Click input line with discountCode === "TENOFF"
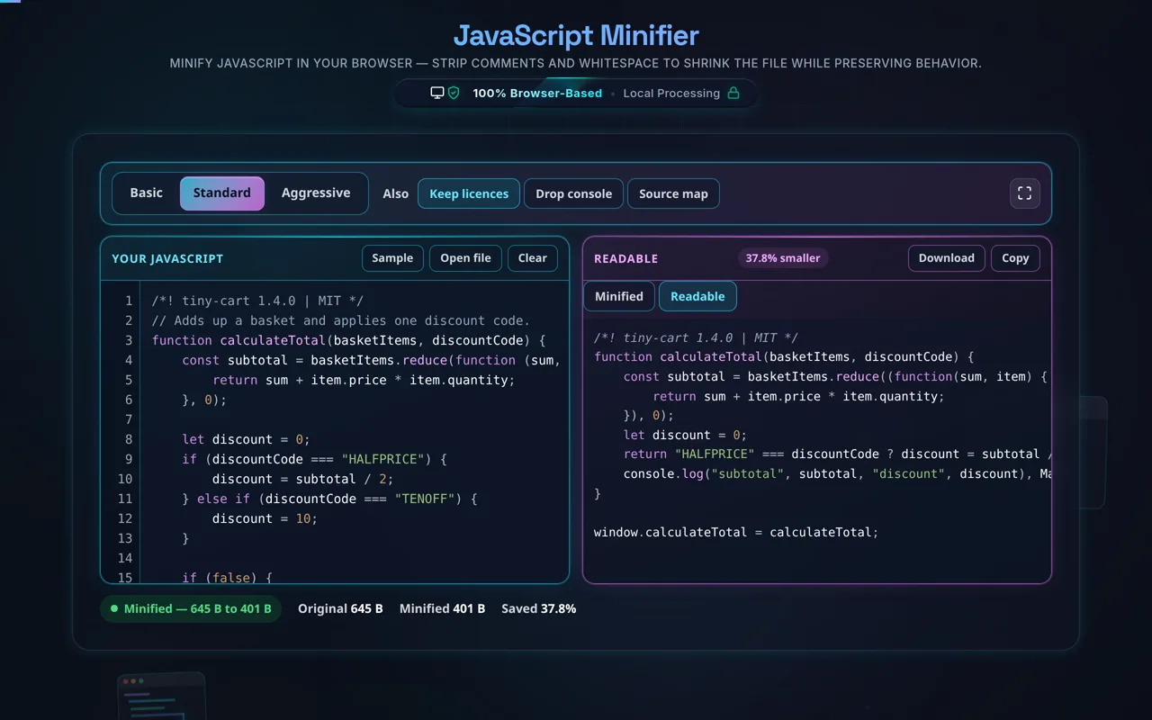1152x720 pixels. (329, 499)
